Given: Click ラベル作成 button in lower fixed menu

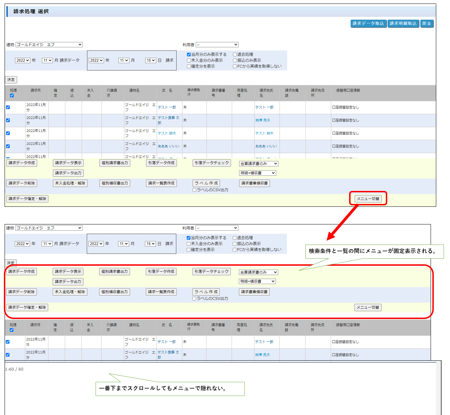Looking at the screenshot, I should pyautogui.click(x=206, y=292).
